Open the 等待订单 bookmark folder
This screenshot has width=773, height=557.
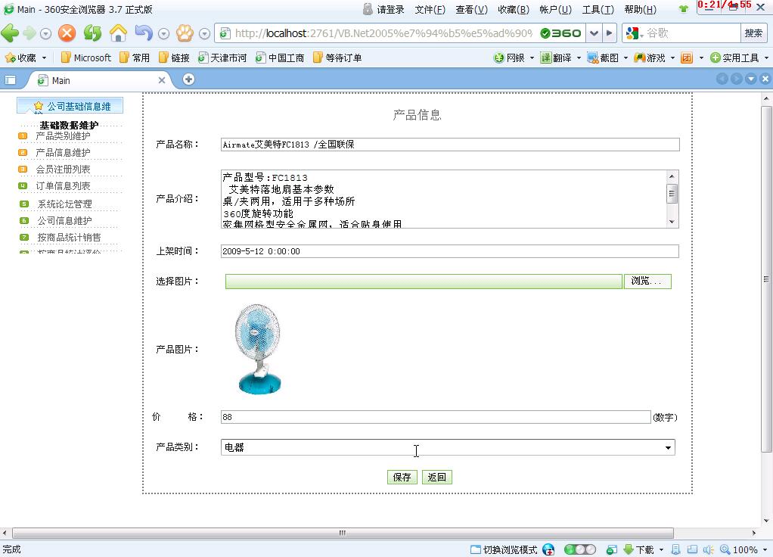337,58
